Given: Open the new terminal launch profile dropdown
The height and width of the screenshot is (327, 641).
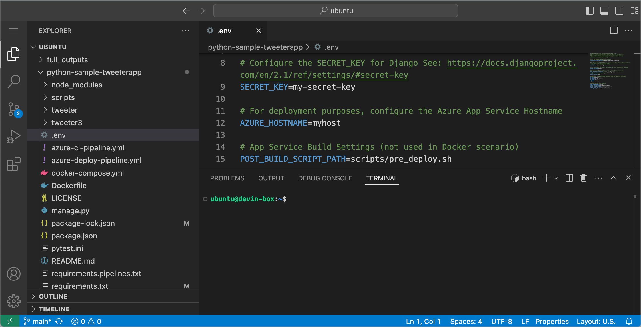Looking at the screenshot, I should click(x=556, y=178).
